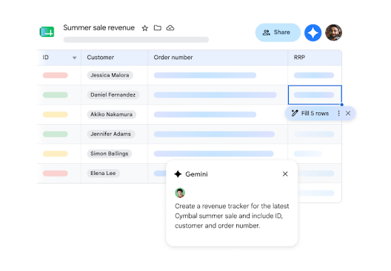This screenshot has height=271, width=391.
Task: Click the green Sheets logo icon
Action: [x=47, y=32]
